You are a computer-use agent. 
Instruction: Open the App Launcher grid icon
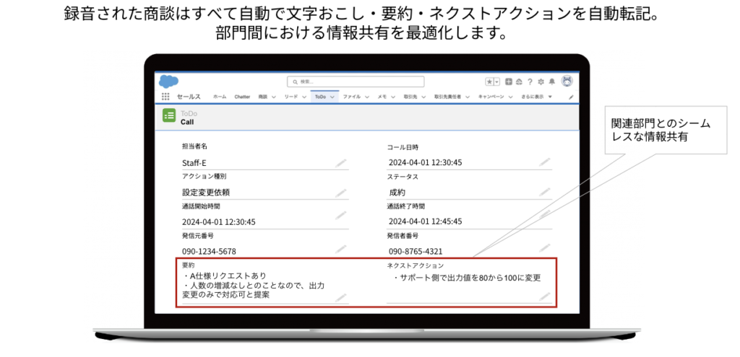coord(165,97)
